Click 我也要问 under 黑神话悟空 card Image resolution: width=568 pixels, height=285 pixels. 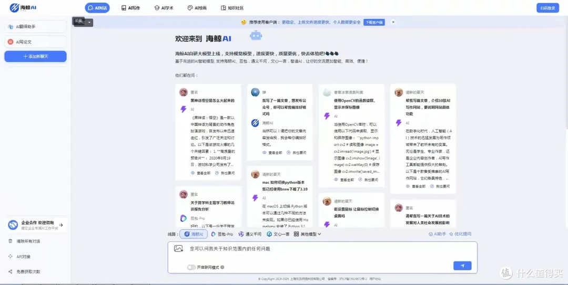point(225,173)
